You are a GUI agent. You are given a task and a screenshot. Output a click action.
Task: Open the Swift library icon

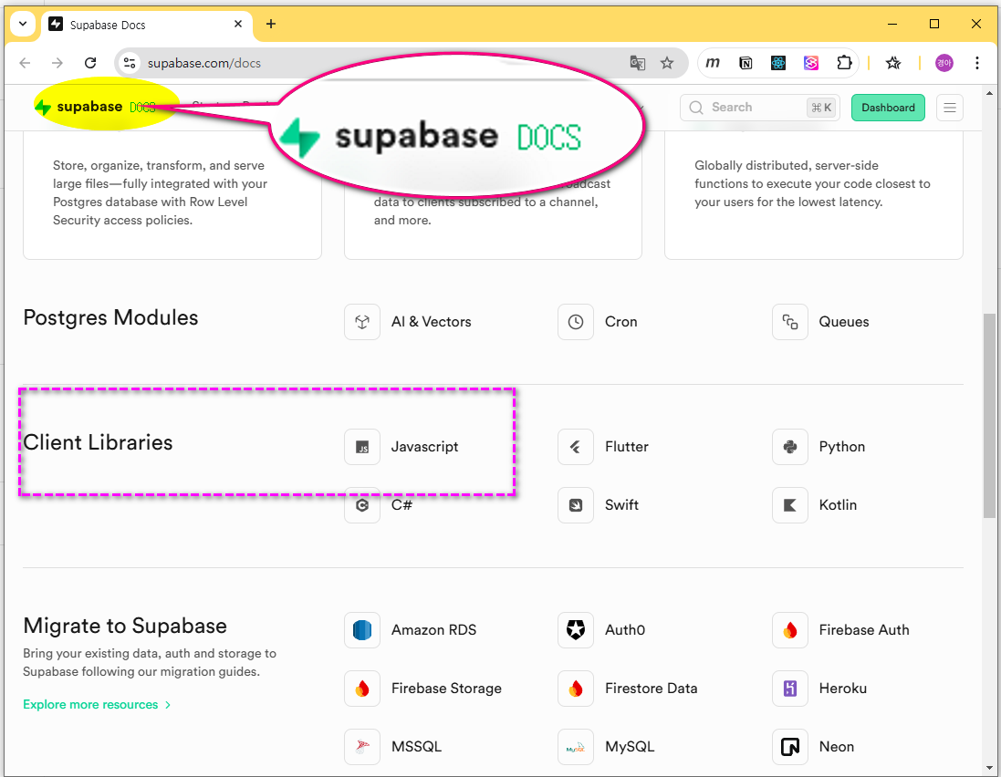coord(576,505)
